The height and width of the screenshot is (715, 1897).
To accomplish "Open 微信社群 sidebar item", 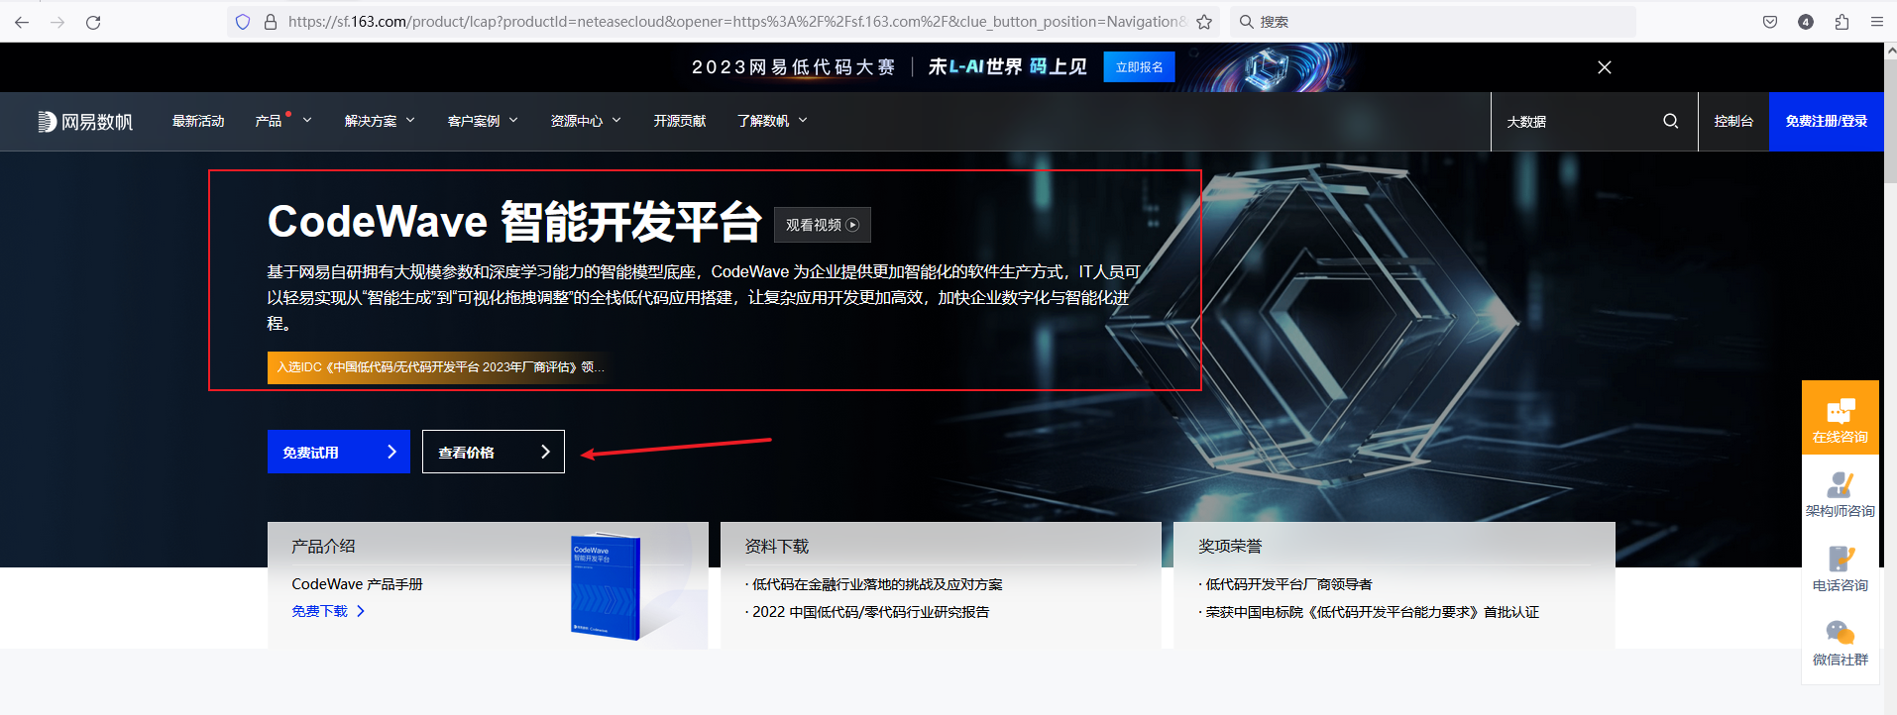I will click(1841, 642).
